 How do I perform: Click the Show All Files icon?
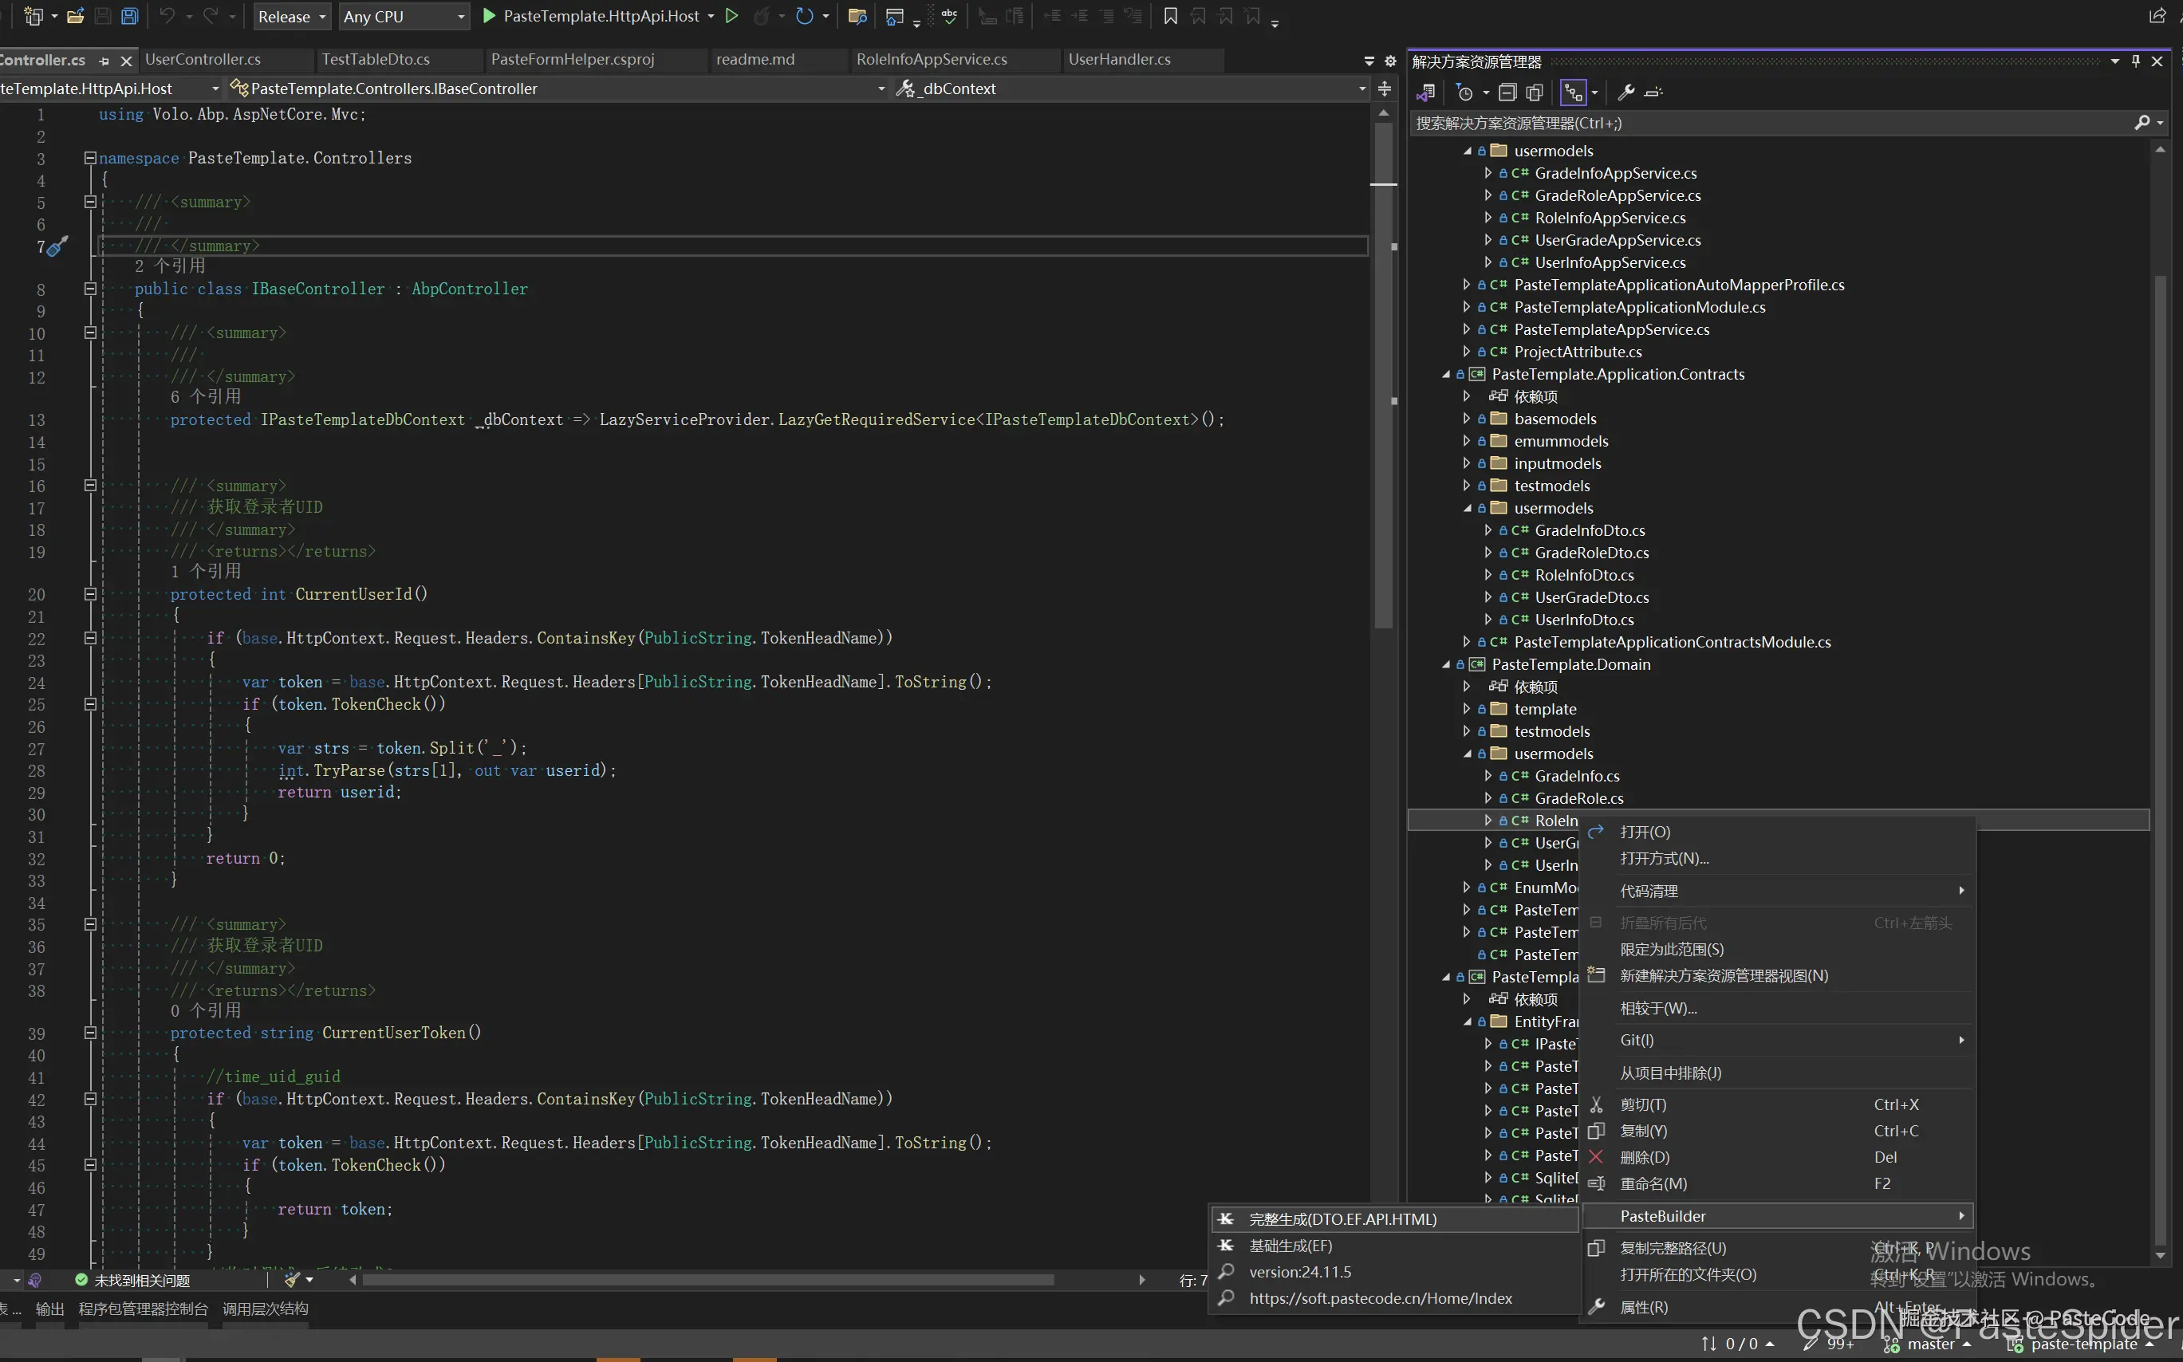tap(1535, 92)
